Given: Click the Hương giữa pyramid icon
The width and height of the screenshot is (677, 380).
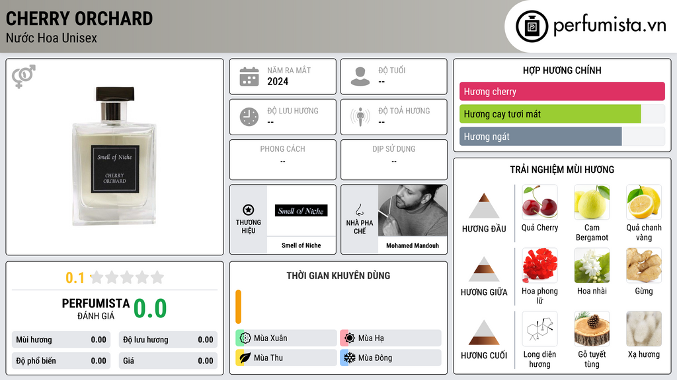Looking at the screenshot, I should [484, 269].
